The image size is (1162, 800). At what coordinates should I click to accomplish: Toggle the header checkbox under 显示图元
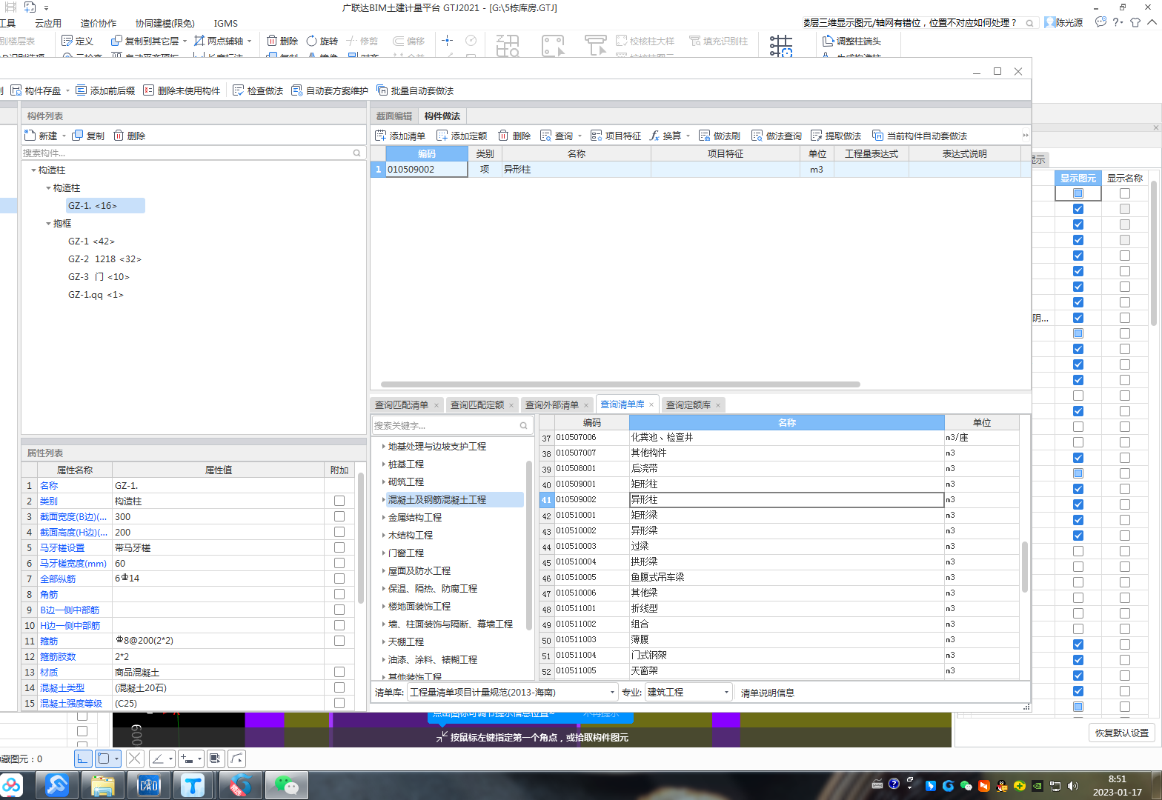click(x=1078, y=193)
